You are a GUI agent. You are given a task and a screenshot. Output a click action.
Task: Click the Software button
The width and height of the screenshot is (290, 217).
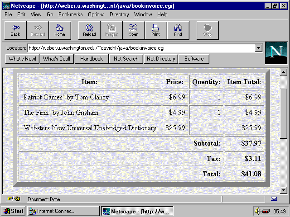(x=194, y=59)
